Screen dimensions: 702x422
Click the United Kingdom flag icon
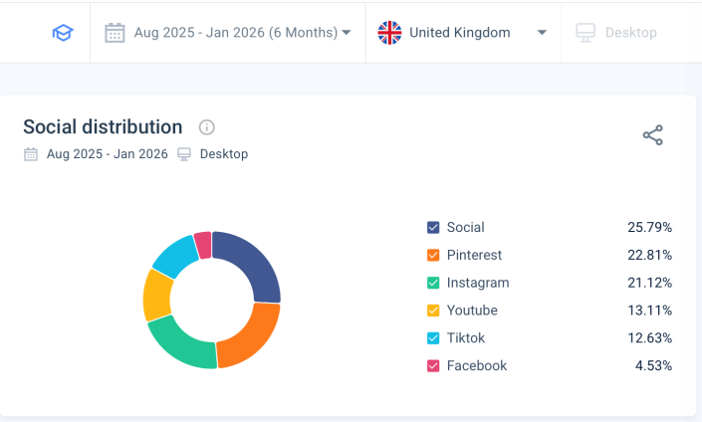tap(389, 33)
